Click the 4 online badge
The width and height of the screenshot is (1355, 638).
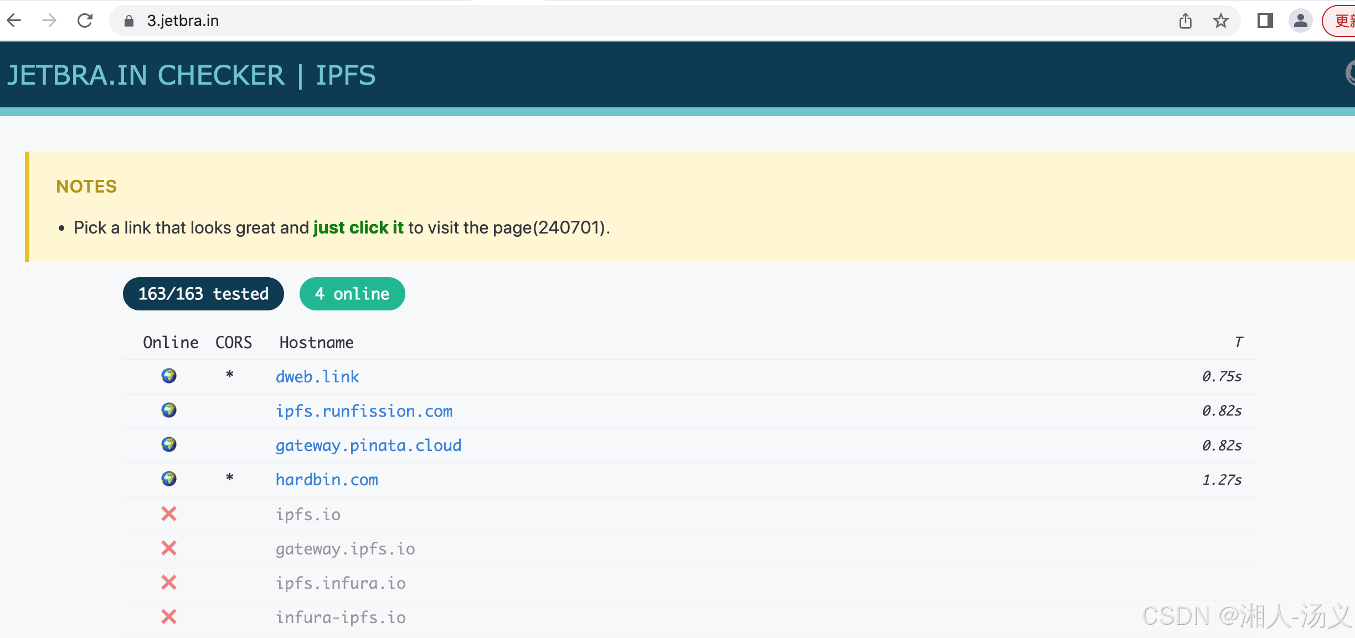(x=352, y=294)
